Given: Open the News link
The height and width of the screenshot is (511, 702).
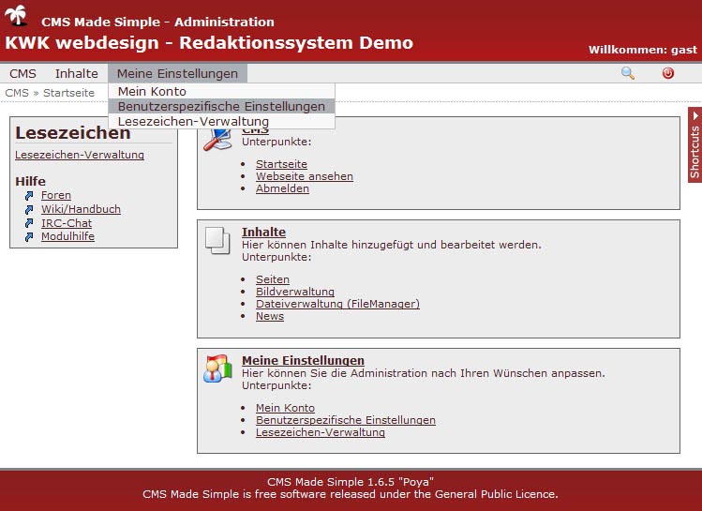Looking at the screenshot, I should (270, 316).
